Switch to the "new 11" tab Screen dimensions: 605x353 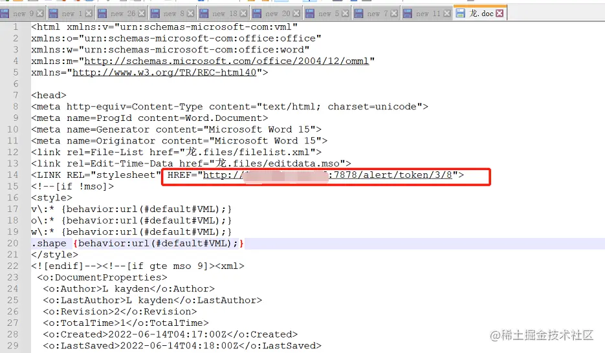pyautogui.click(x=428, y=14)
